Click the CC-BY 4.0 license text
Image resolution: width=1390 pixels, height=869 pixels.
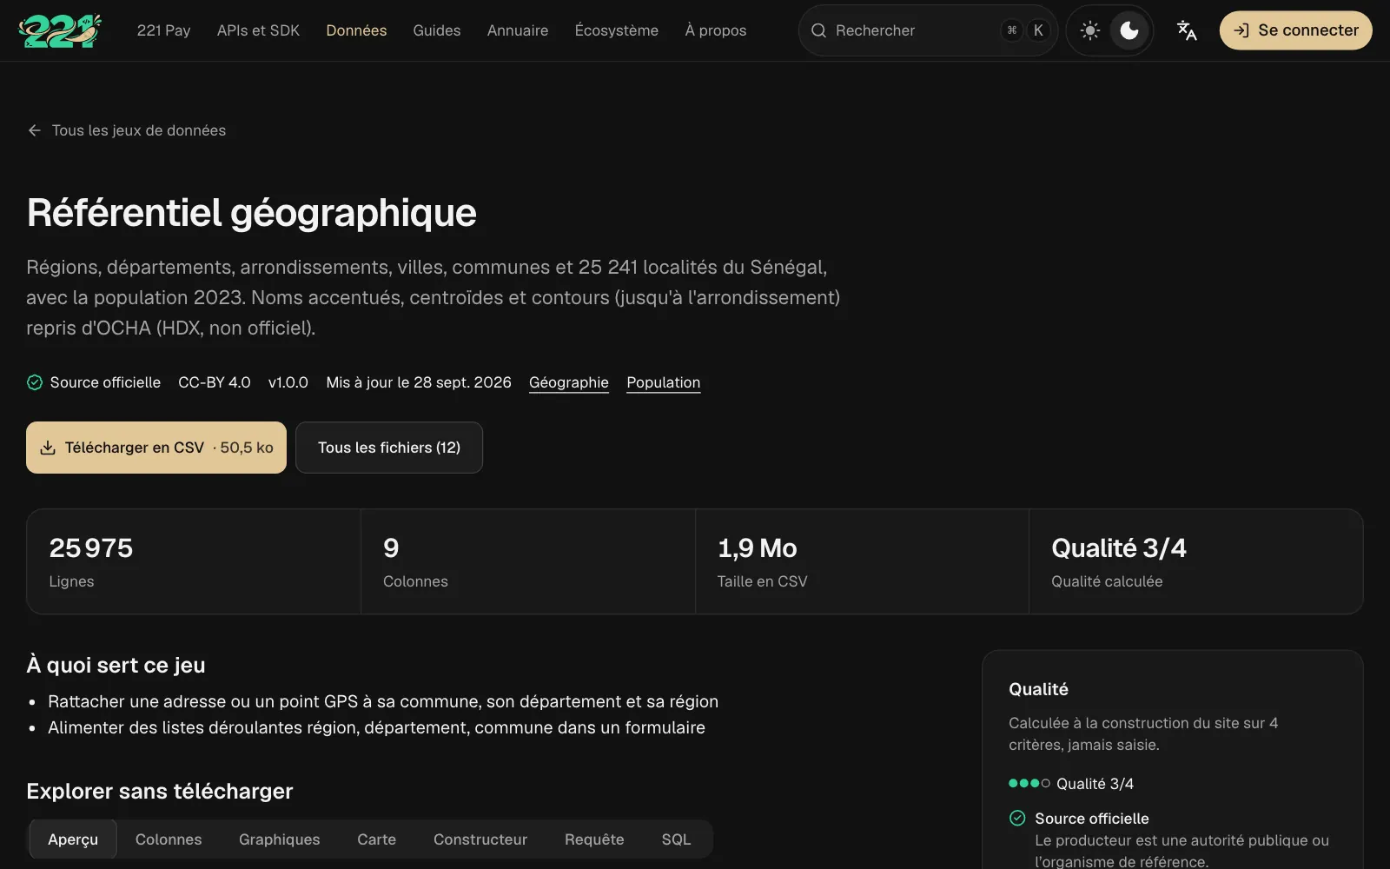pos(215,382)
